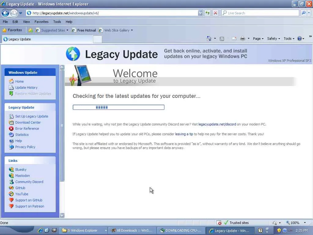Click the Refresh page icon

208,13
